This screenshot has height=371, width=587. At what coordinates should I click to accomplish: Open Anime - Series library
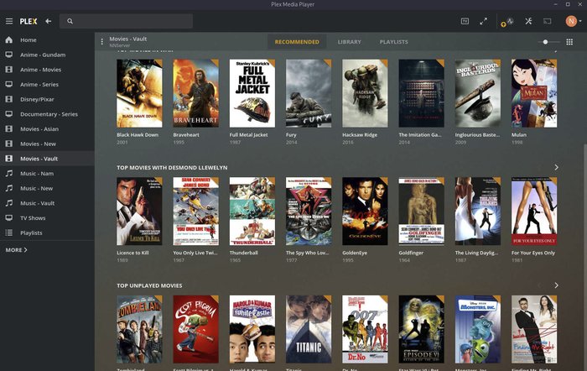tap(47, 84)
